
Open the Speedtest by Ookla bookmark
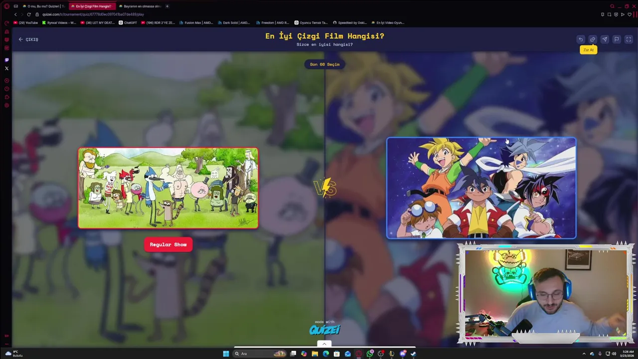349,22
